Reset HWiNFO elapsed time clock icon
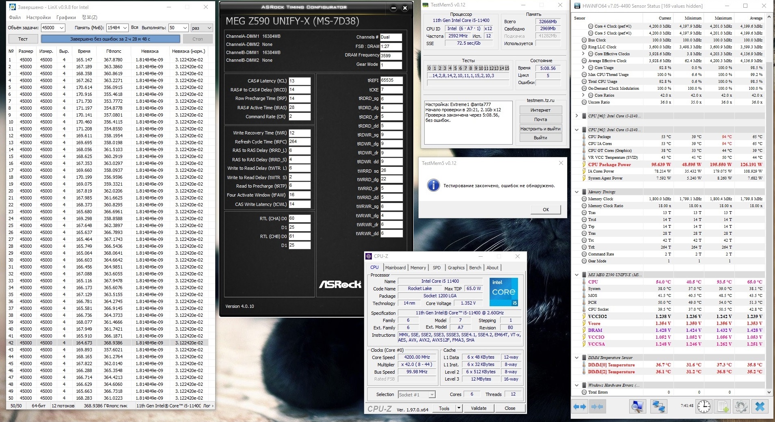Image resolution: width=775 pixels, height=422 pixels. 704,406
